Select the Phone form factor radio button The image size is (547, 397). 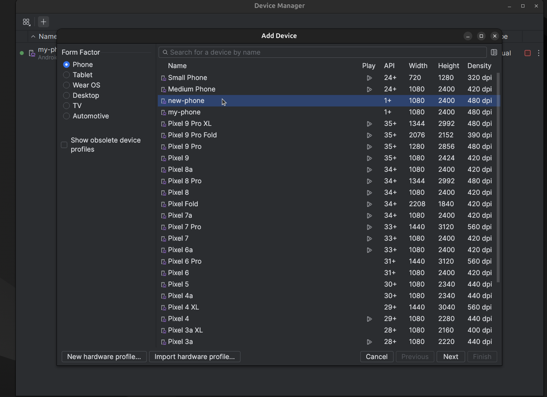[x=66, y=65]
